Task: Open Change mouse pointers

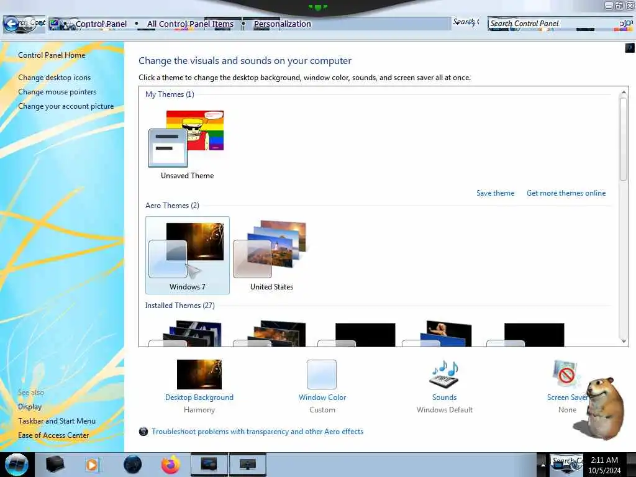Action: 57,92
